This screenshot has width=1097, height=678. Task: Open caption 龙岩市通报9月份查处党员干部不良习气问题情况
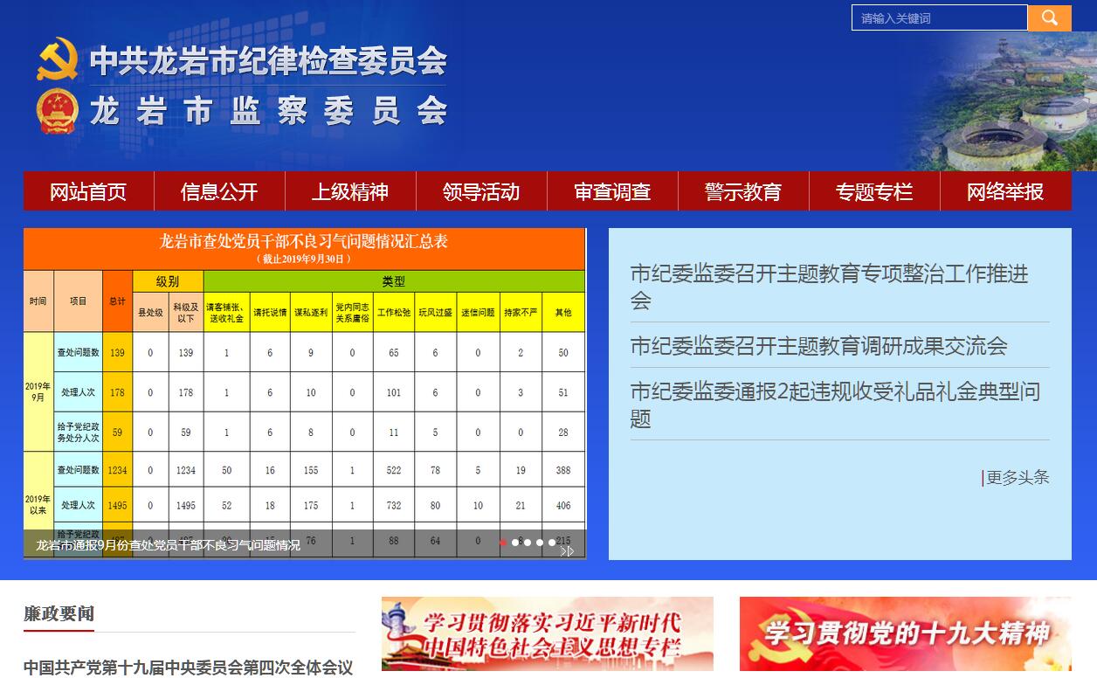click(168, 545)
